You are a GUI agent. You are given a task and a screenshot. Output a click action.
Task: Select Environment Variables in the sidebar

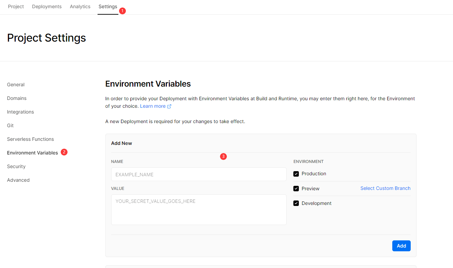tap(32, 153)
